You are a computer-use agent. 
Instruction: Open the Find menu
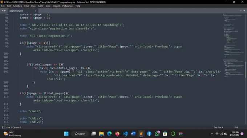[x=27, y=6]
